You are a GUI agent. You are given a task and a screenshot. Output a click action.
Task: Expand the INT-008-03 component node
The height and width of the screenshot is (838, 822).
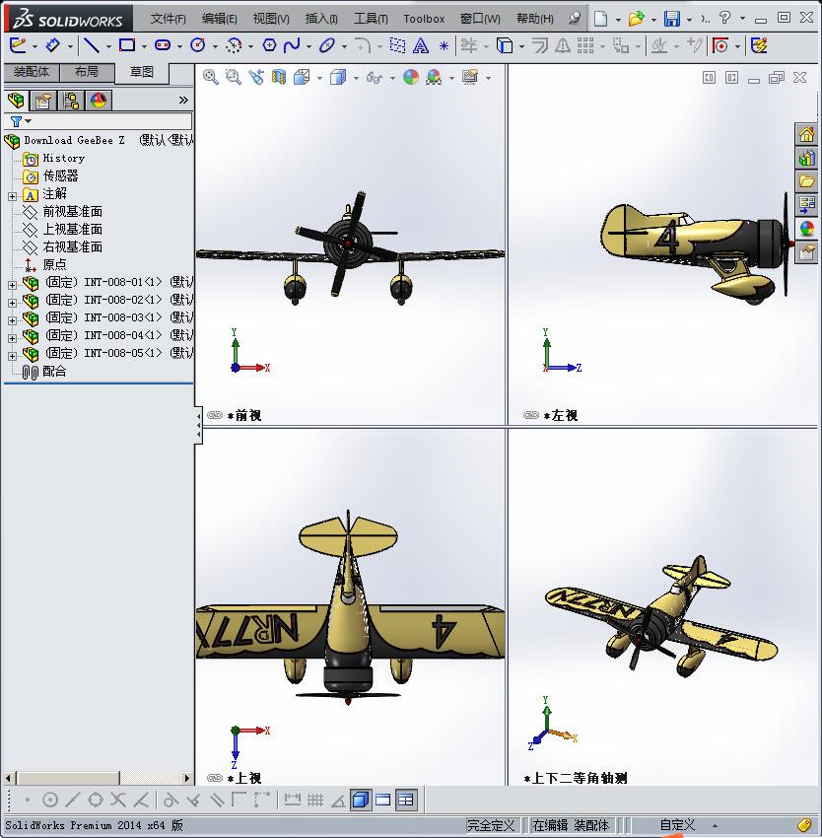[x=12, y=320]
